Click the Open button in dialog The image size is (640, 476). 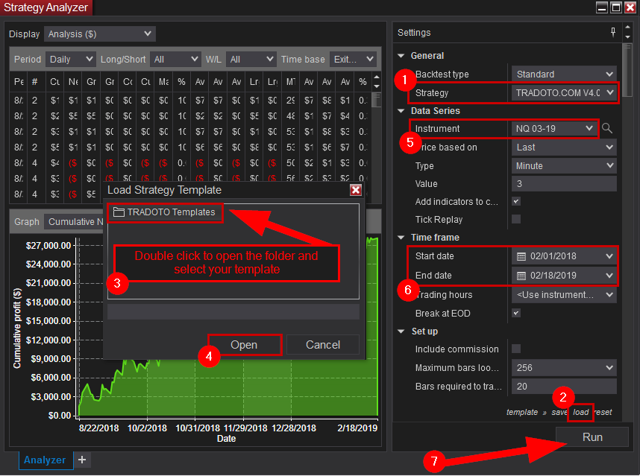pyautogui.click(x=244, y=345)
